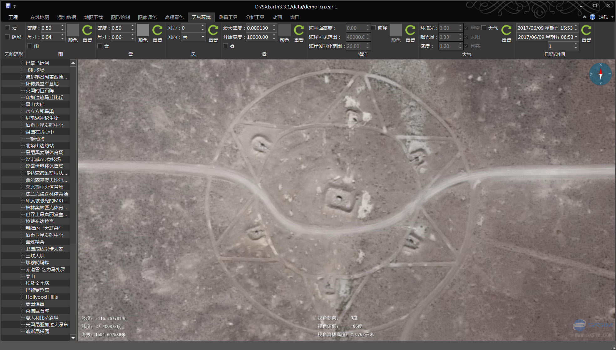Reset date/time with green refresh icon

click(586, 31)
